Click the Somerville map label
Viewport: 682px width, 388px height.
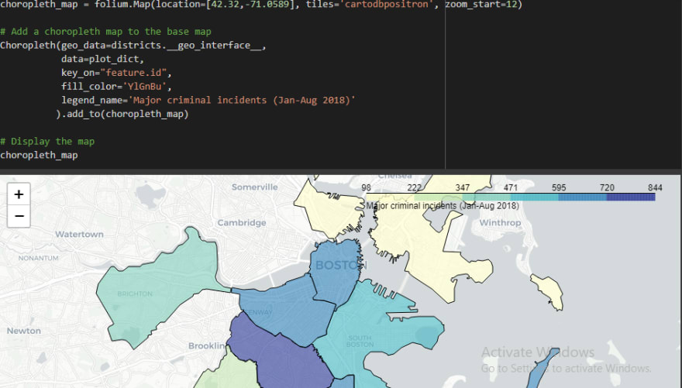[254, 187]
